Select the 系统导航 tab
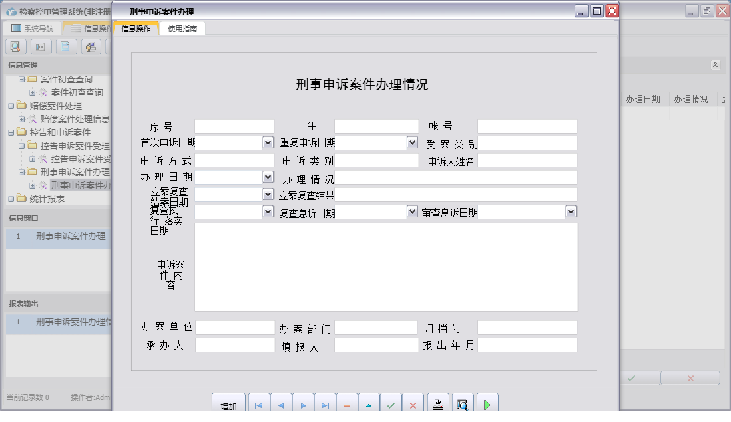 (33, 29)
